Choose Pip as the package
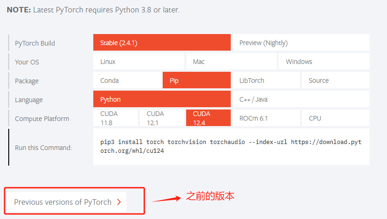Viewport: 387px width, 219px height. pos(197,80)
